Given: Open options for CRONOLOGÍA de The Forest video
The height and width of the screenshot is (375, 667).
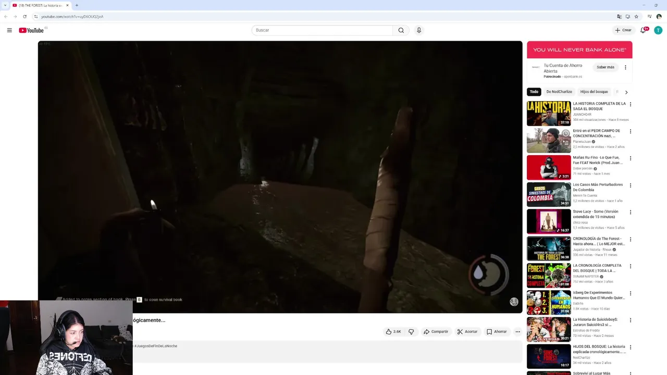Looking at the screenshot, I should [x=630, y=240].
